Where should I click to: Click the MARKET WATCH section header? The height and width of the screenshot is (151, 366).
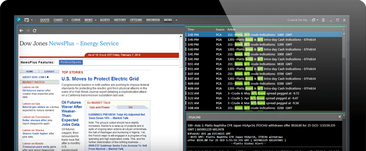39,82
